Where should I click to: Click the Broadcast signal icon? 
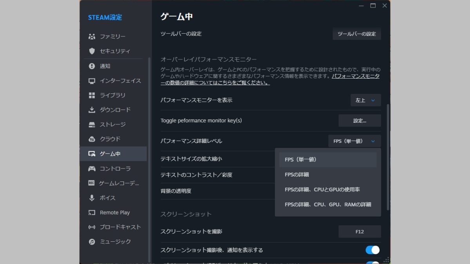click(x=92, y=227)
